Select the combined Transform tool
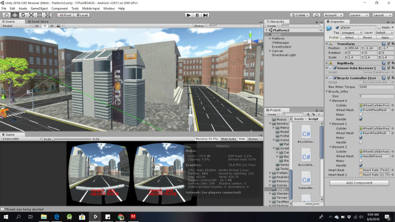The width and height of the screenshot is (395, 222). click(48, 15)
